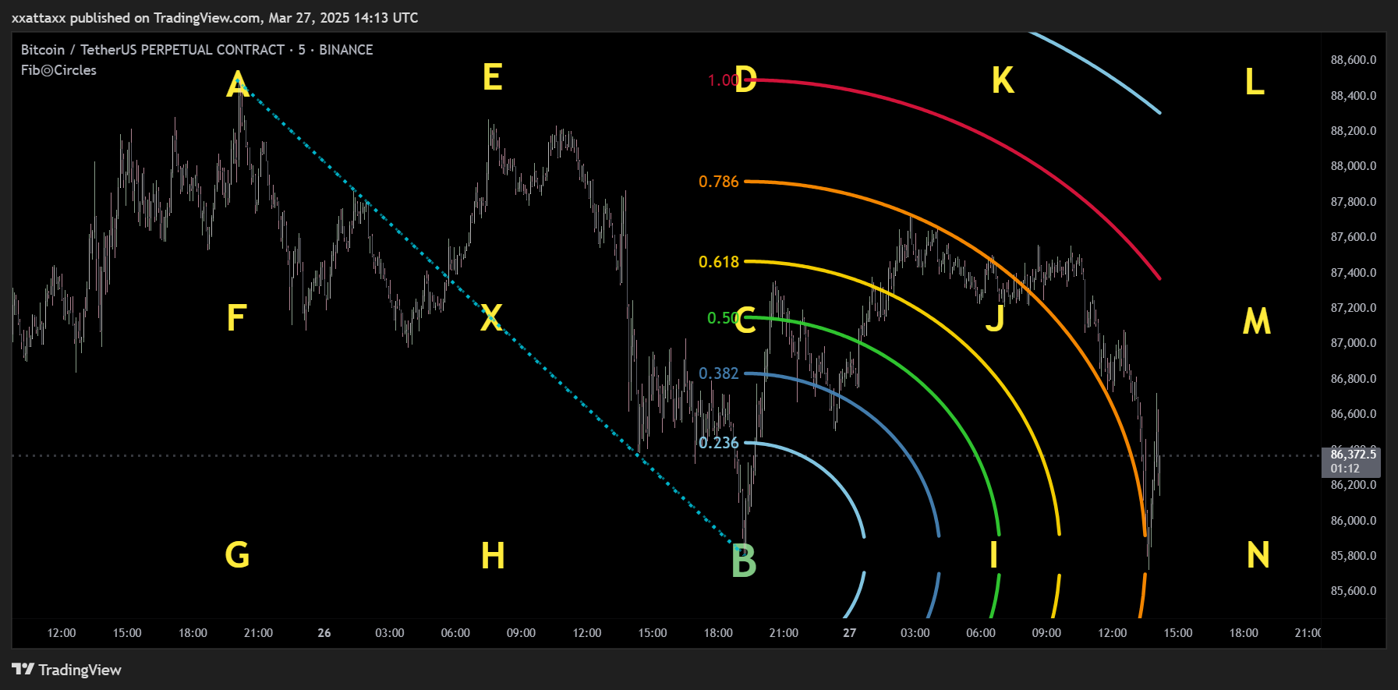The width and height of the screenshot is (1398, 690).
Task: Click the yellow letter I label
Action: 994,555
